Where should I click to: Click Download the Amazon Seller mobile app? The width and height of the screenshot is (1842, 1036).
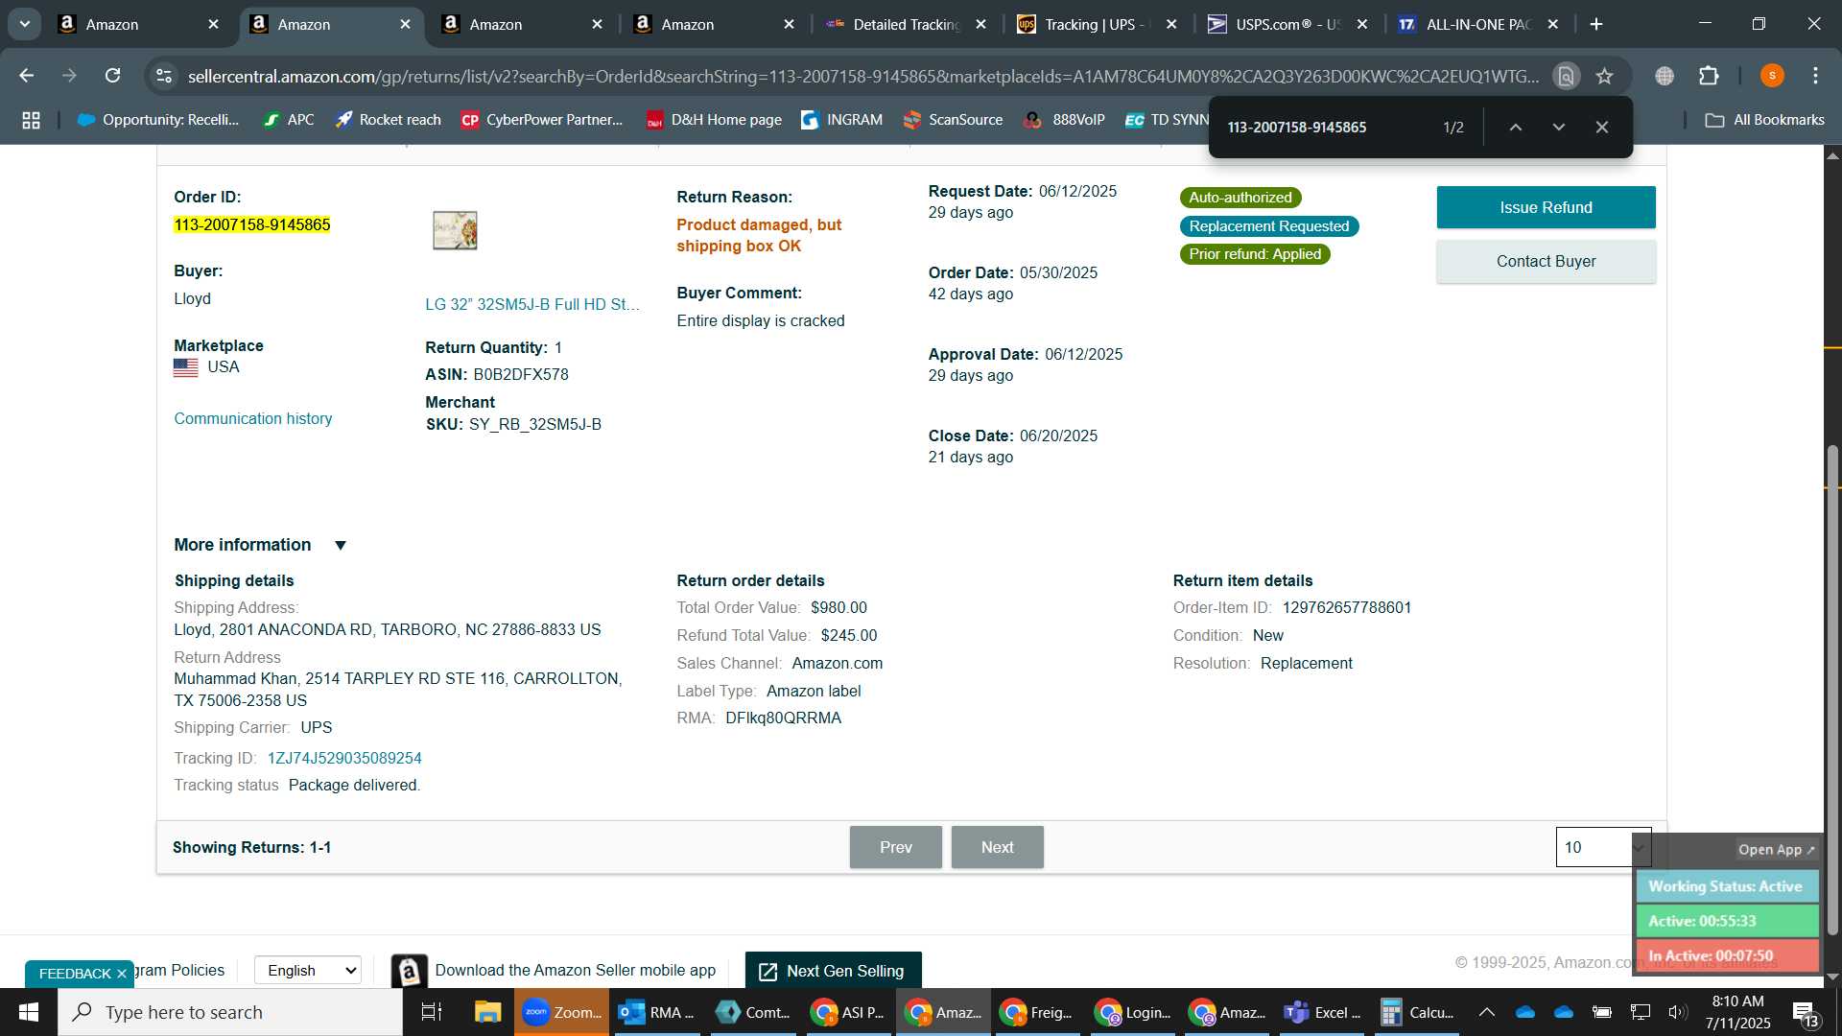pyautogui.click(x=575, y=970)
